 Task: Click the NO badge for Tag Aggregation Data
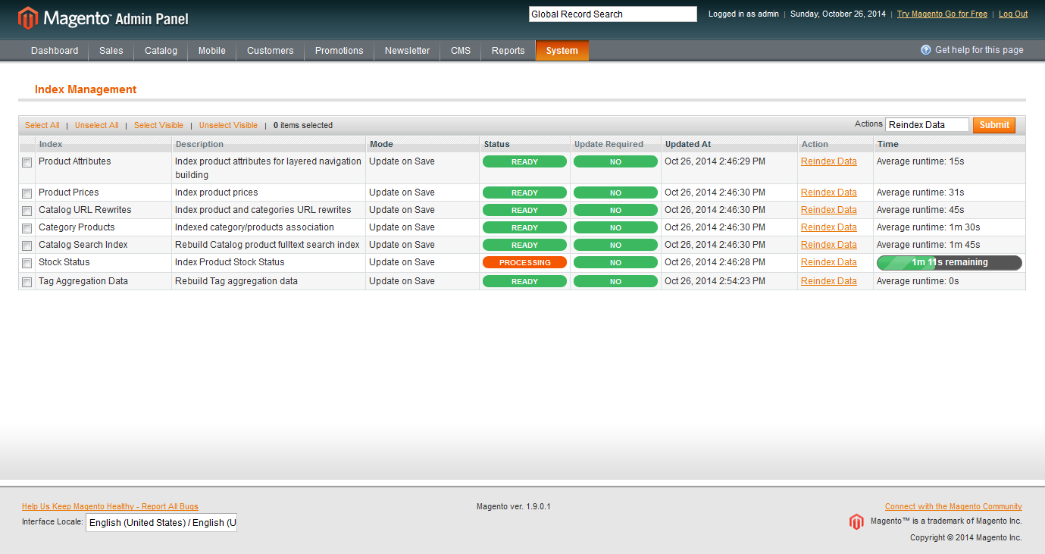615,281
